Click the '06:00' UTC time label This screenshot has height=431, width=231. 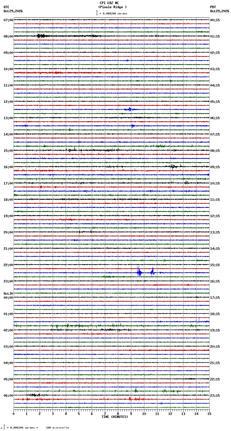[x=8, y=396]
